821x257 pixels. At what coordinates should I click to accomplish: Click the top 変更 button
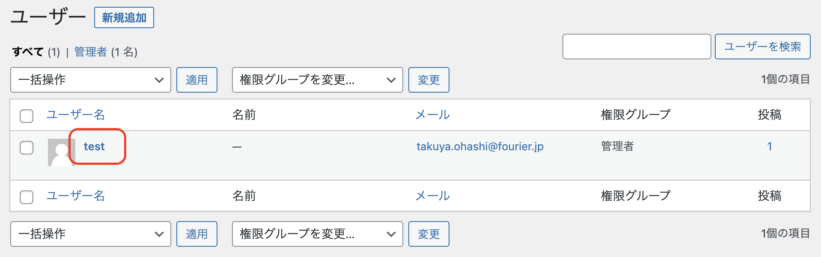click(429, 80)
